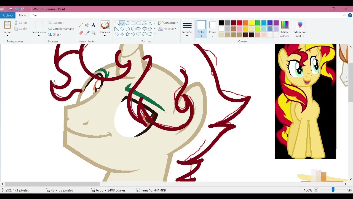Collapse the ribbon with the chevron
Image resolution: width=353 pixels, height=199 pixels.
[344, 15]
